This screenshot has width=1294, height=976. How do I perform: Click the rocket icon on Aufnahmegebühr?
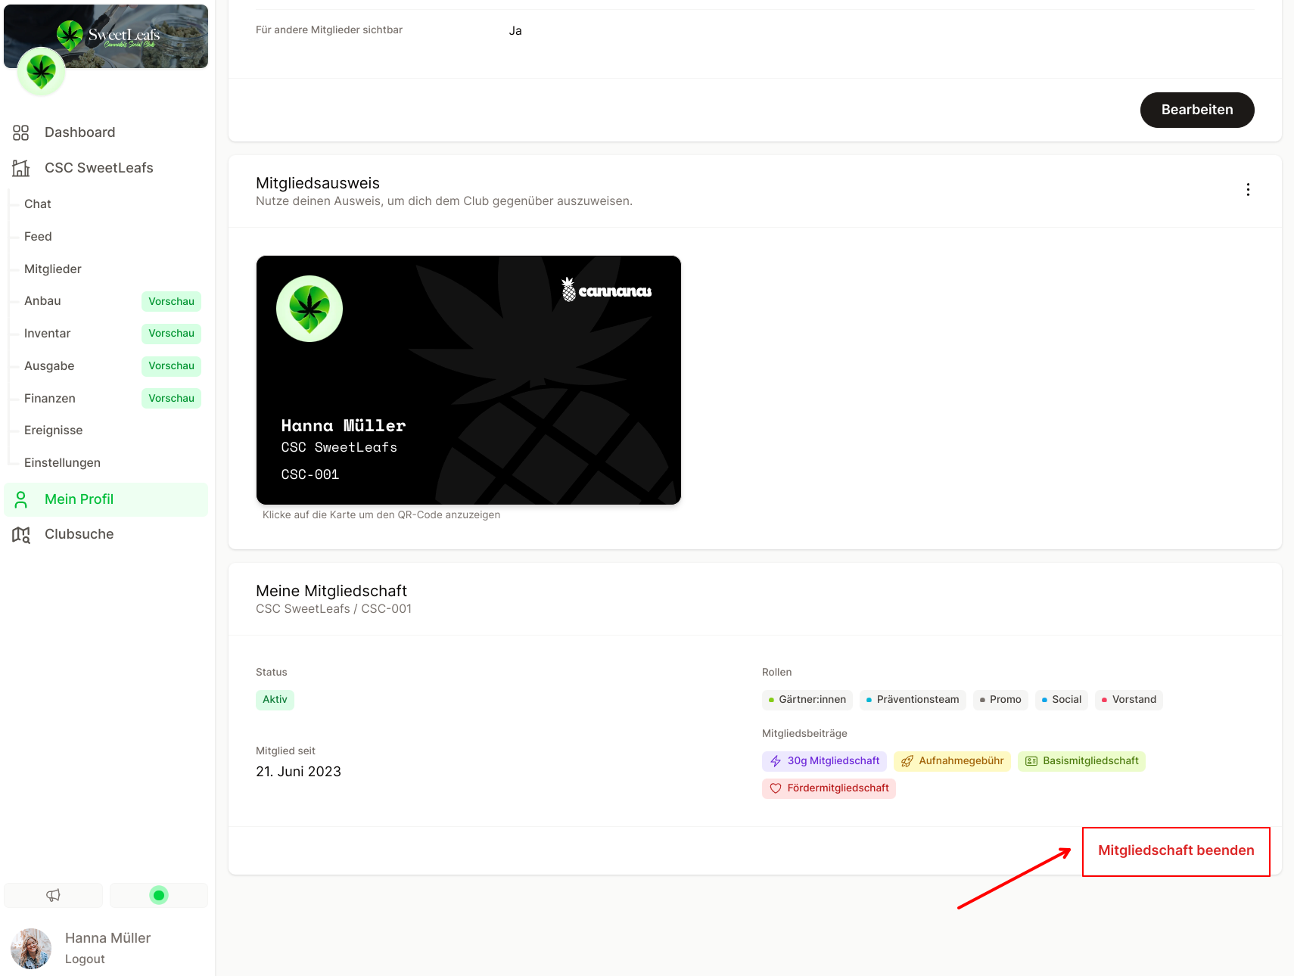tap(907, 761)
